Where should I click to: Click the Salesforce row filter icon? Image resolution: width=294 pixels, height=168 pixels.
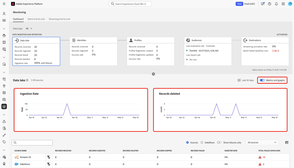49,164
